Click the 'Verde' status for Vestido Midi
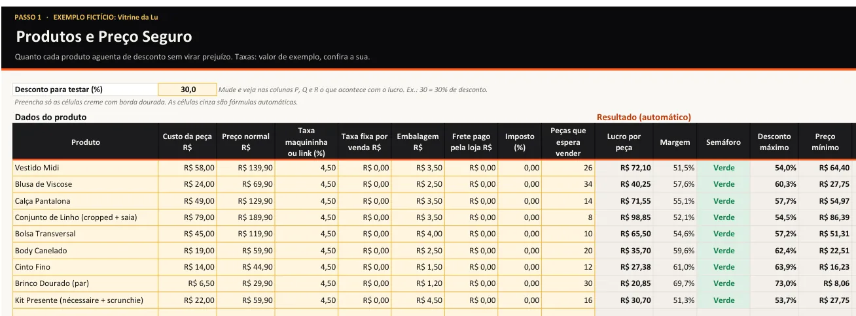This screenshot has width=856, height=316. coord(723,168)
